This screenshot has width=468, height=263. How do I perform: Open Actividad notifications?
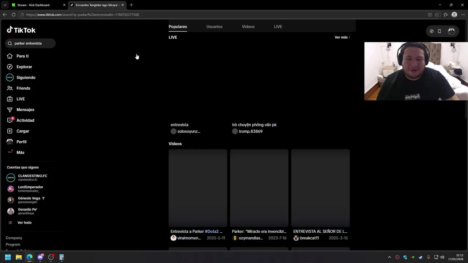pyautogui.click(x=20, y=120)
